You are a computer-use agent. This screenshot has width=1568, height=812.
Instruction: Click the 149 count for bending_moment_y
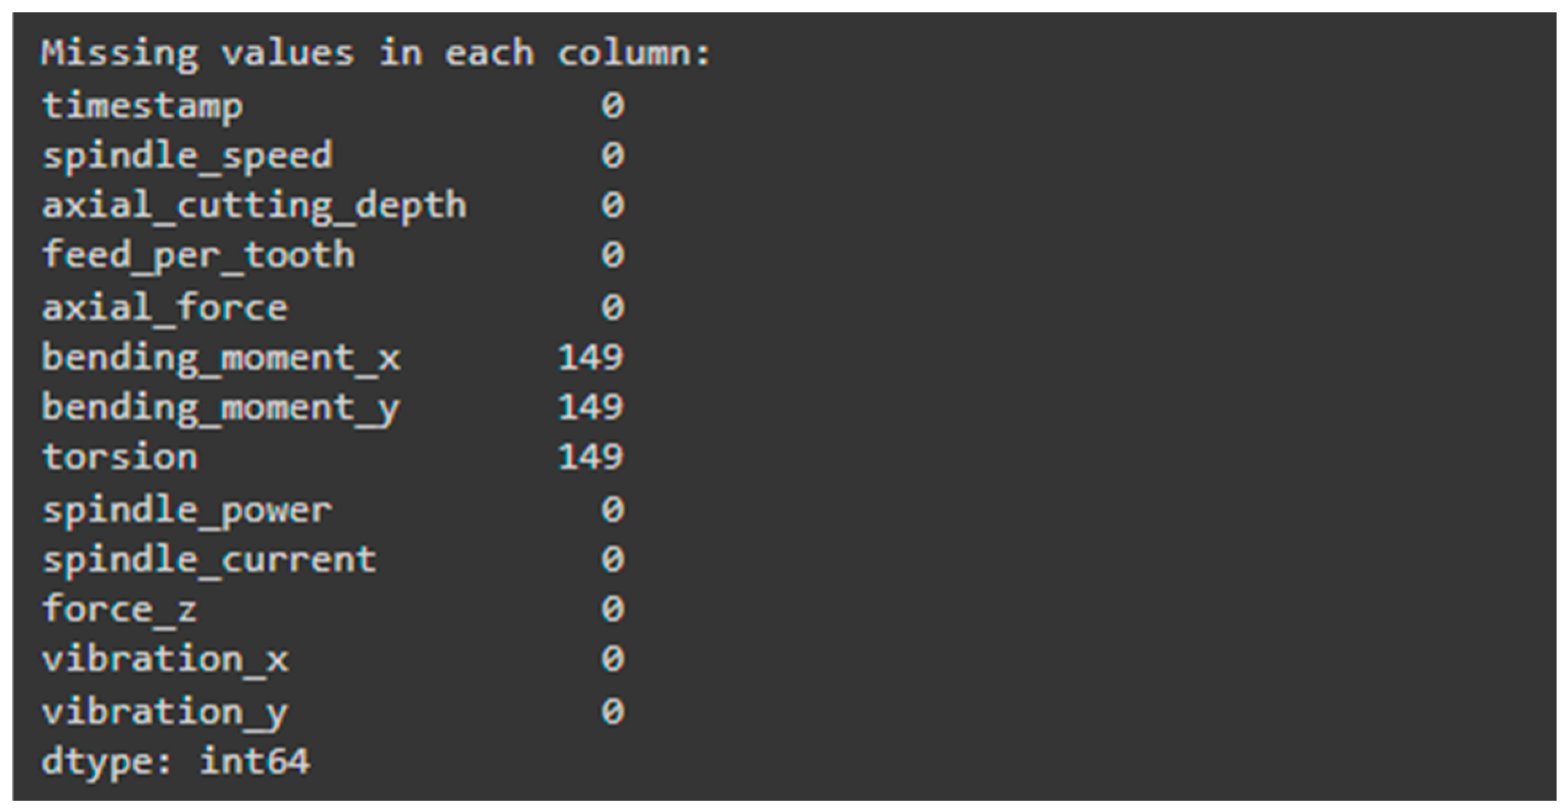(x=591, y=408)
